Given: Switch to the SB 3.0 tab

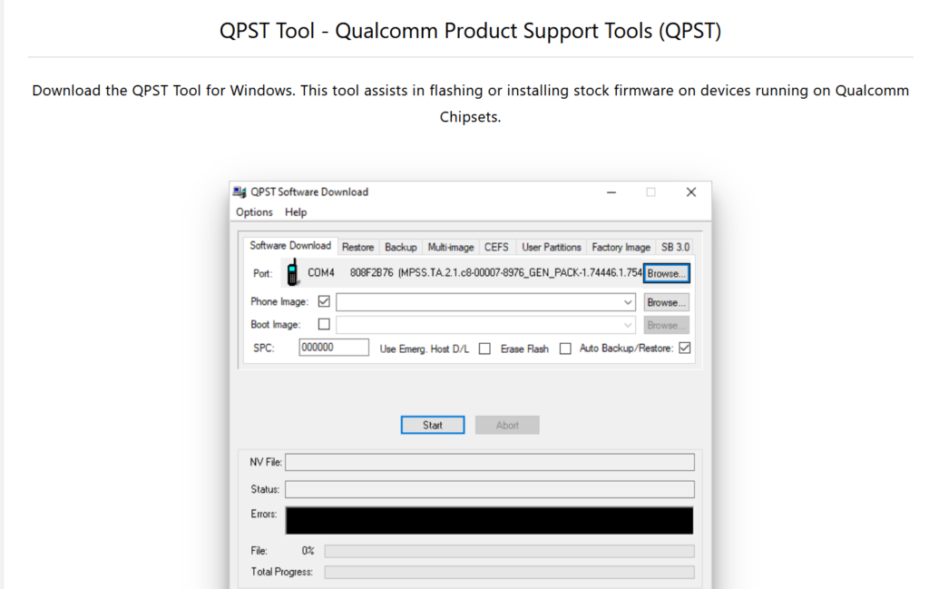Looking at the screenshot, I should pyautogui.click(x=675, y=247).
